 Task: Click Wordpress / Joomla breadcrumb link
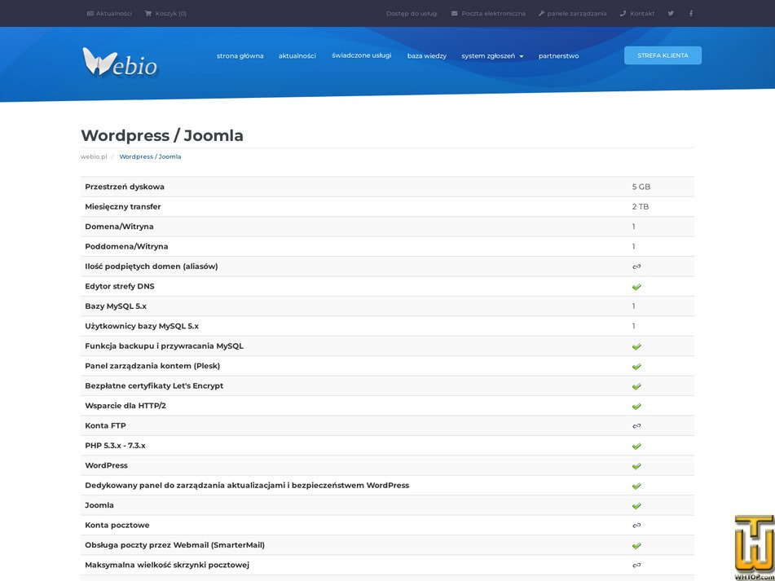point(150,156)
